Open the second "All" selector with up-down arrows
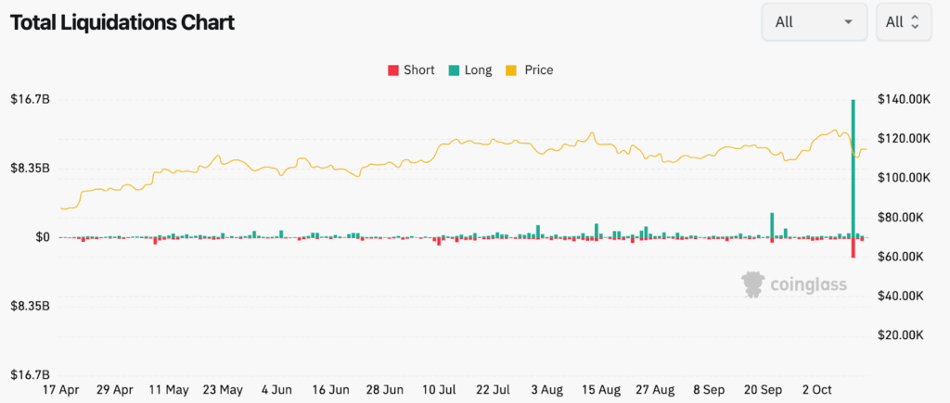950x403 pixels. pos(903,22)
